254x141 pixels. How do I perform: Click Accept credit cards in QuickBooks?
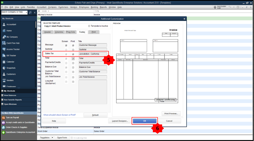(20, 122)
